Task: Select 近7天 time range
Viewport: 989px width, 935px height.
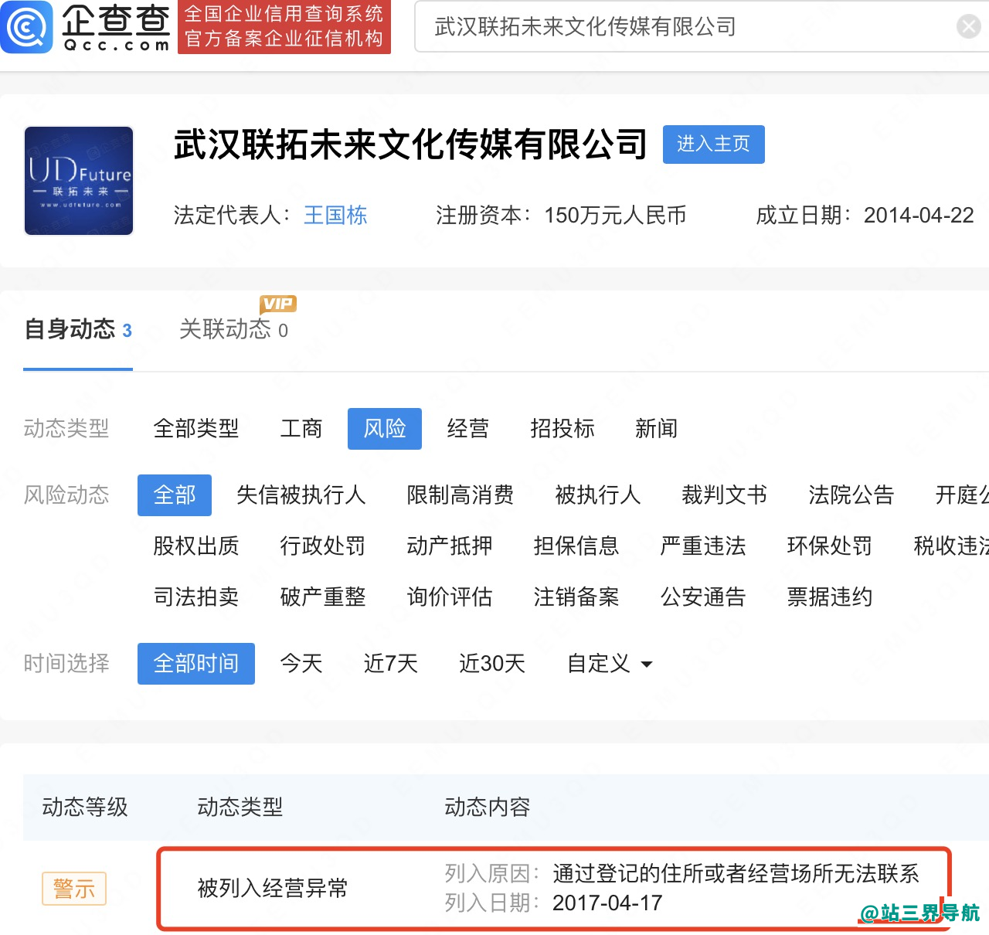Action: pos(391,663)
